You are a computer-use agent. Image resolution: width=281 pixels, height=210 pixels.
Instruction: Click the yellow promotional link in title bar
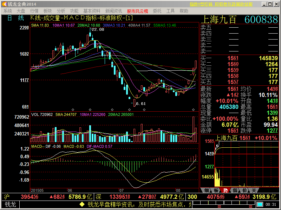tap(221, 4)
